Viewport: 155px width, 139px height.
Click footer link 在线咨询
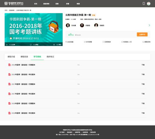pos(85,132)
